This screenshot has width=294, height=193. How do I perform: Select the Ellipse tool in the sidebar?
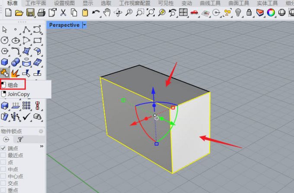tap(16, 40)
